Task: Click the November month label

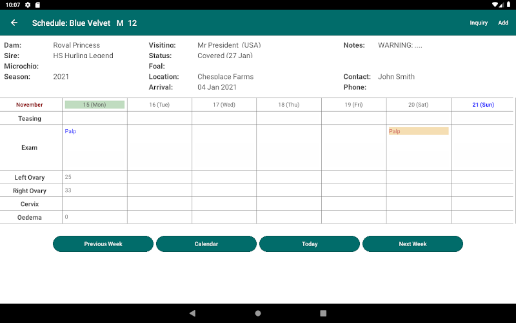Action: (30, 105)
